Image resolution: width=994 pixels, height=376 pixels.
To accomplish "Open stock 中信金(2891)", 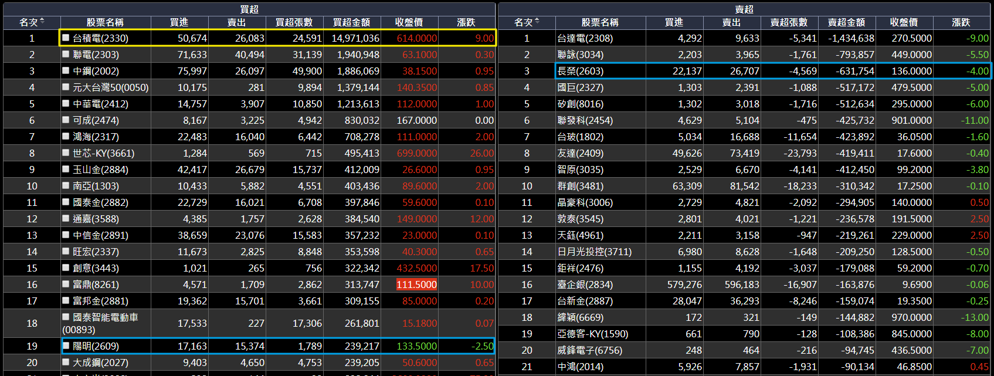I will [100, 235].
